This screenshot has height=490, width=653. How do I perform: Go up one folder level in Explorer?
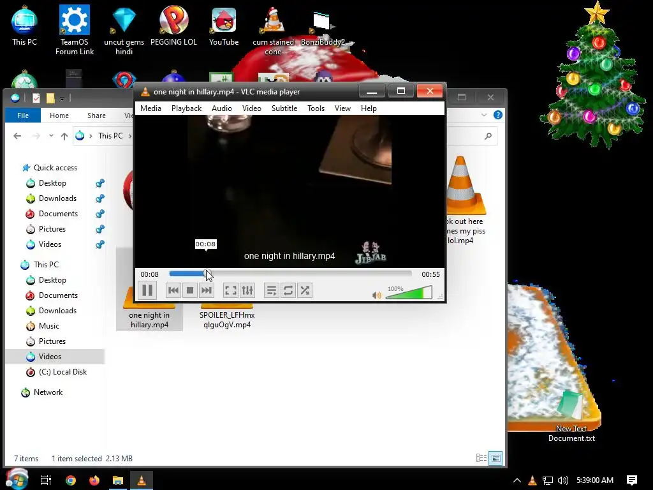pos(64,136)
